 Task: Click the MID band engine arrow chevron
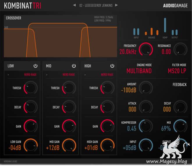tap(47, 75)
